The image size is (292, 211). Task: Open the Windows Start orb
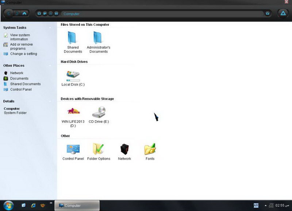pos(8,206)
